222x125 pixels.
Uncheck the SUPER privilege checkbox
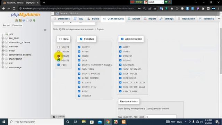[x=120, y=51]
